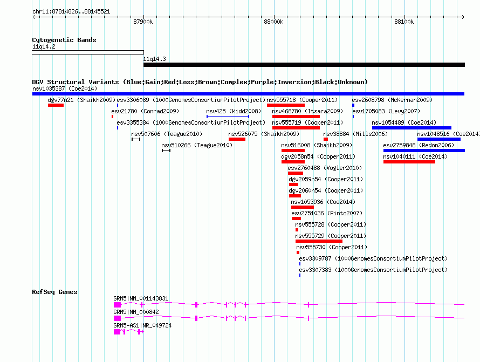The width and height of the screenshot is (480, 362).
Task: Click the first exon block of GRM5|NM_001143831
Action: tap(117, 305)
